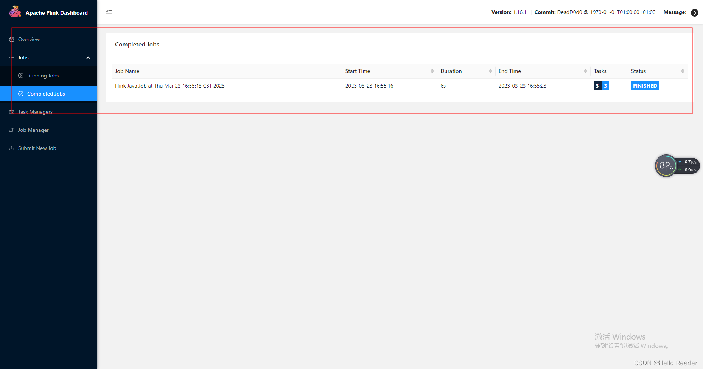Click the start time 2023-03-23 16:55:16 cell
Screen dimensions: 703x369
click(369, 86)
